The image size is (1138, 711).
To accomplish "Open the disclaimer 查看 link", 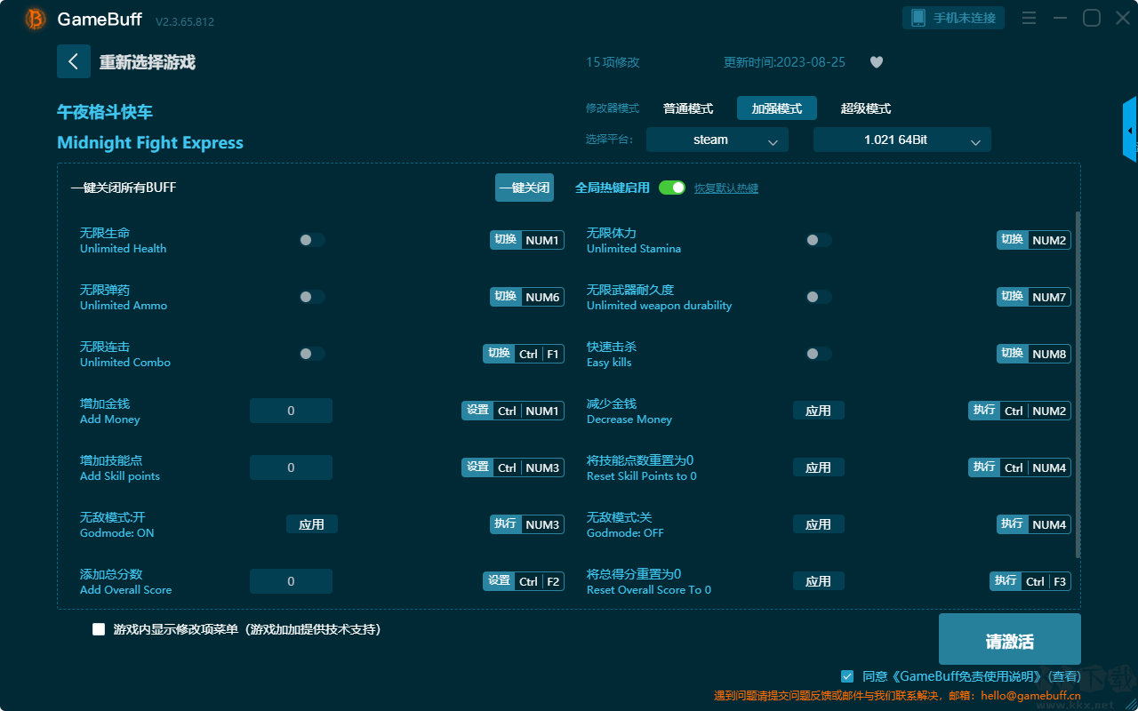I will click(1062, 677).
